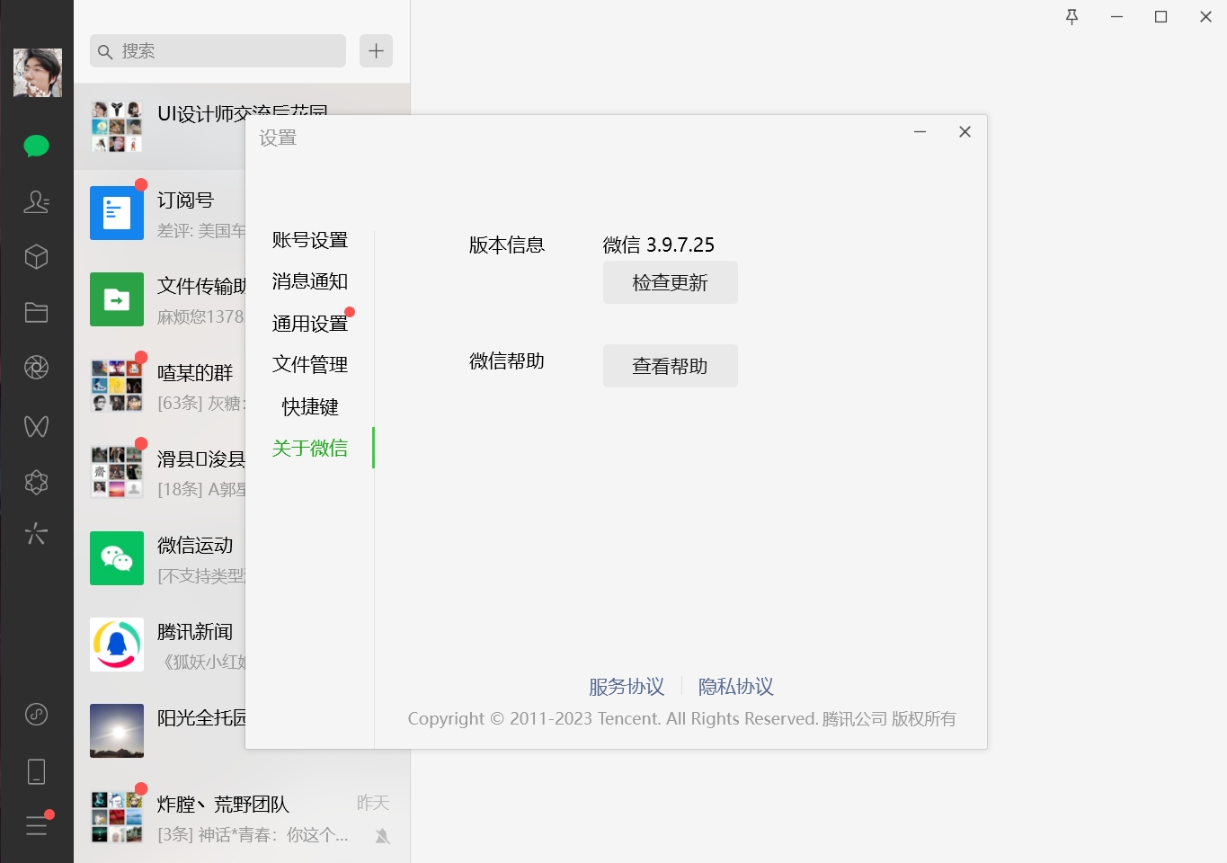This screenshot has height=863, width=1227.
Task: Switch to 账号设置 settings section
Action: coord(309,239)
